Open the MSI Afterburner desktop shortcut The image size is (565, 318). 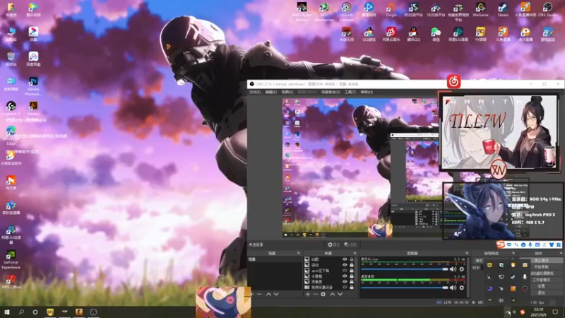[324, 11]
